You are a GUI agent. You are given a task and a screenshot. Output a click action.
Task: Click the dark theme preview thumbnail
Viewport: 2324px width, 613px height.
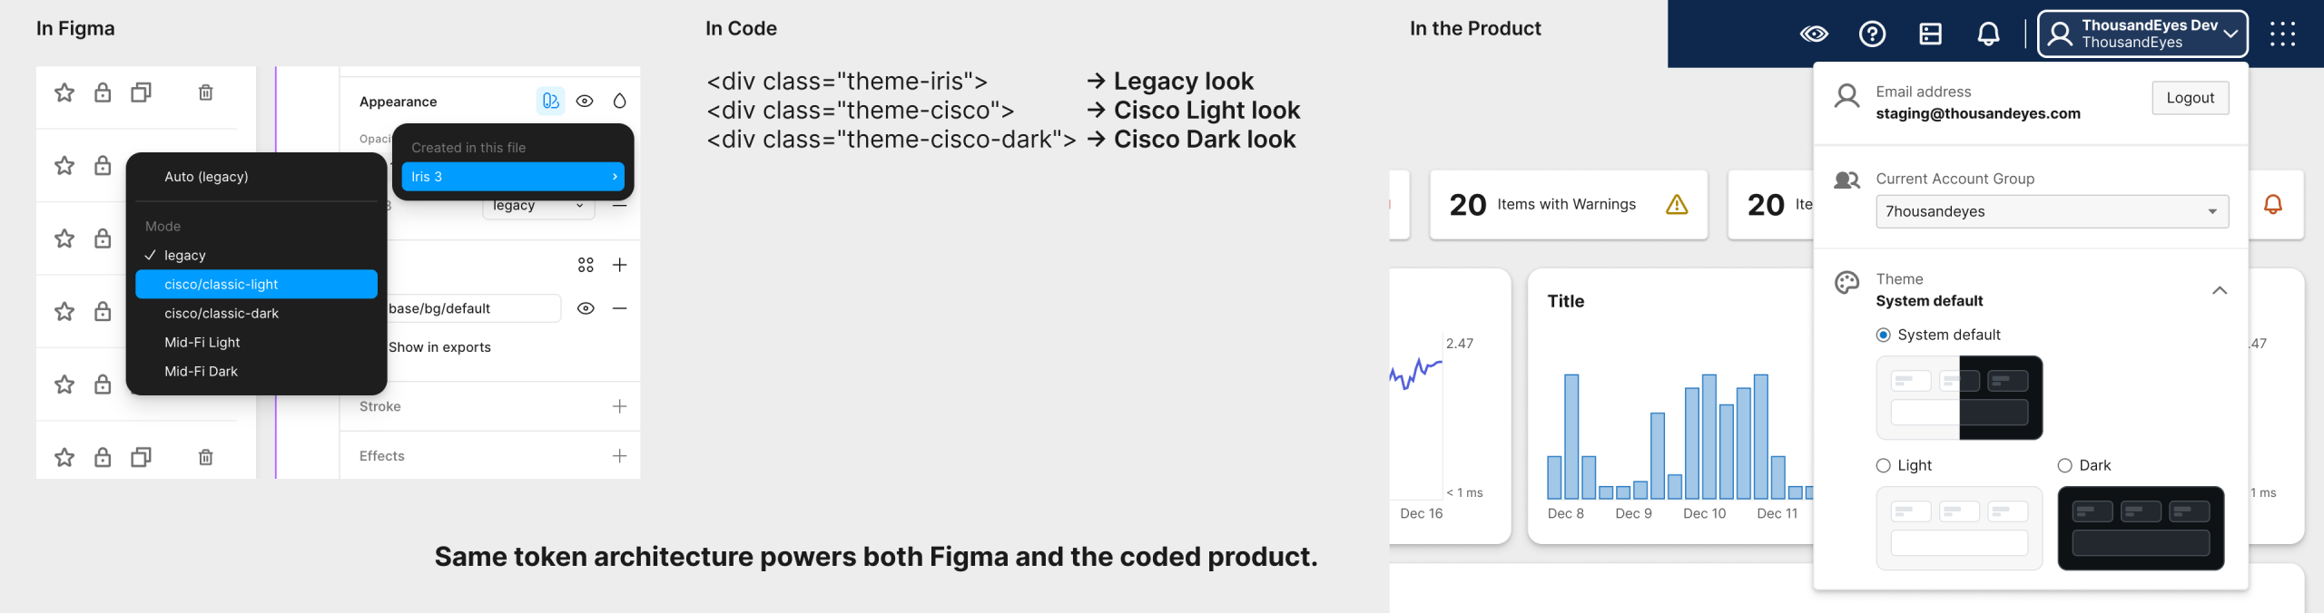(2141, 529)
